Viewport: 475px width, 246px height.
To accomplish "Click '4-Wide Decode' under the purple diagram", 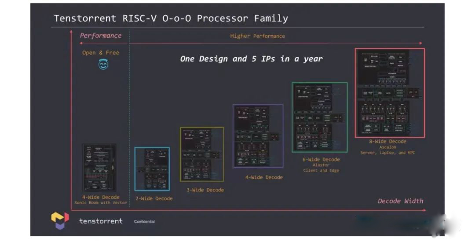I will [x=264, y=177].
